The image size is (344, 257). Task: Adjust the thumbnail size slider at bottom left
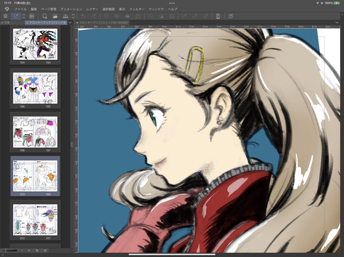tap(9, 250)
